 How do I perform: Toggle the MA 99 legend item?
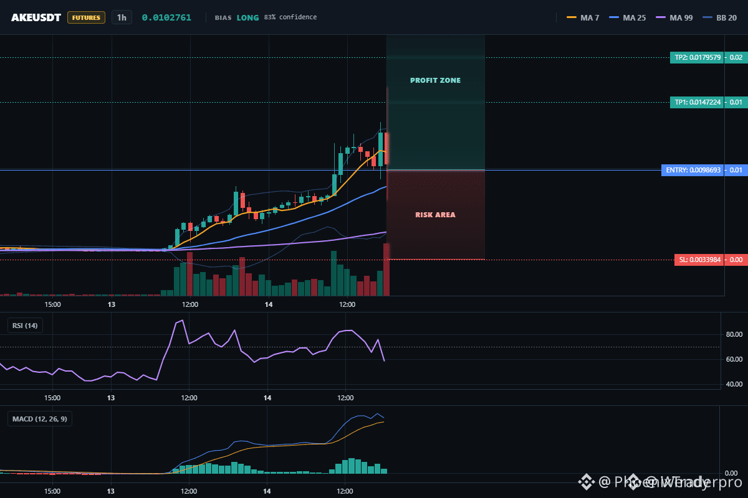click(x=674, y=17)
